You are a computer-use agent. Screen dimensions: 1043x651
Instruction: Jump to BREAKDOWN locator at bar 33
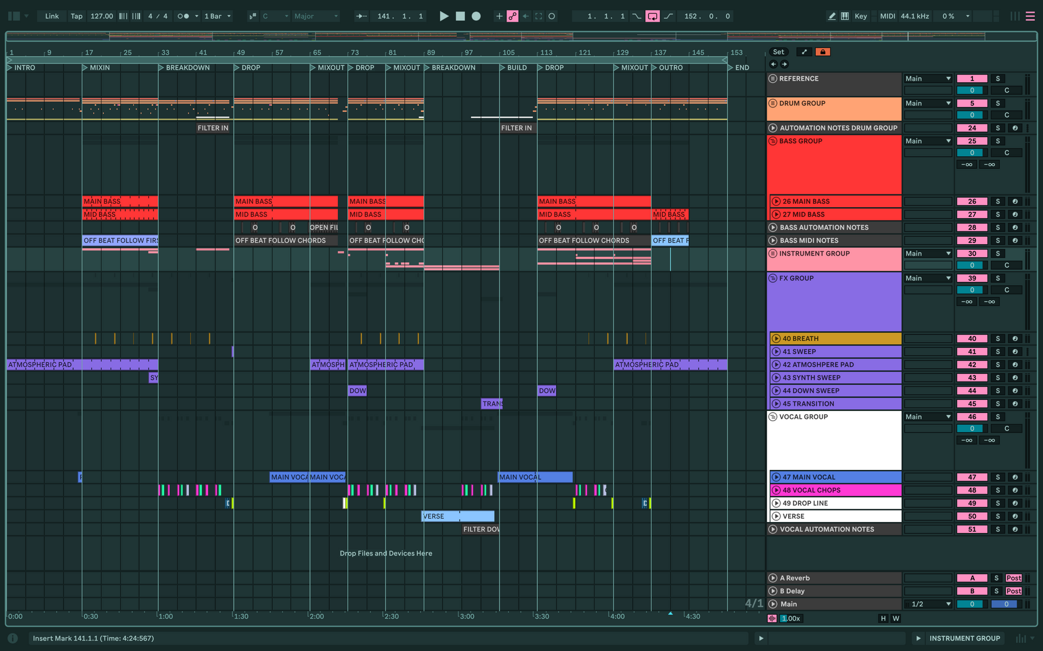(x=184, y=68)
